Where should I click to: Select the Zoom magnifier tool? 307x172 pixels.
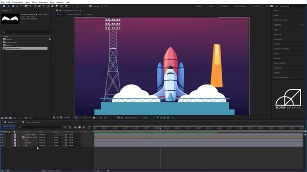click(17, 6)
